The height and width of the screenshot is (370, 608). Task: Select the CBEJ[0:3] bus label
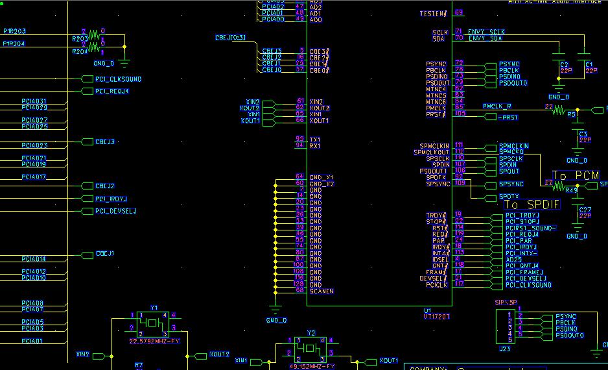[230, 38]
